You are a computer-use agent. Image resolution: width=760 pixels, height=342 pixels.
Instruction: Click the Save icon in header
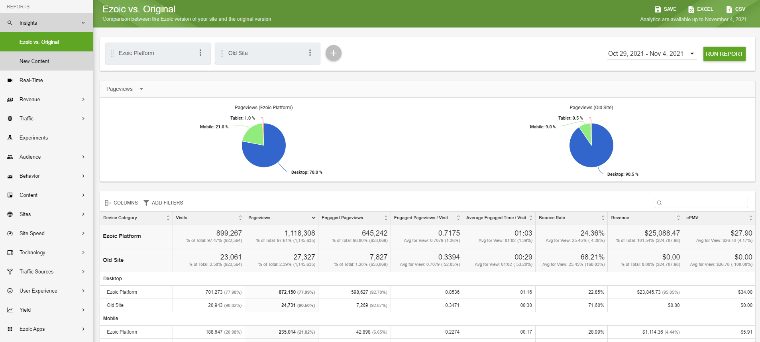658,9
